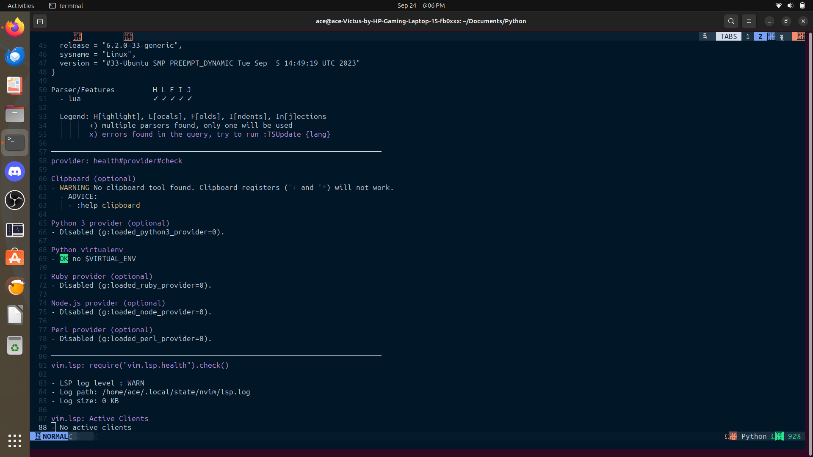Switch to tab 1 in tabline
Image resolution: width=813 pixels, height=457 pixels.
pyautogui.click(x=748, y=36)
